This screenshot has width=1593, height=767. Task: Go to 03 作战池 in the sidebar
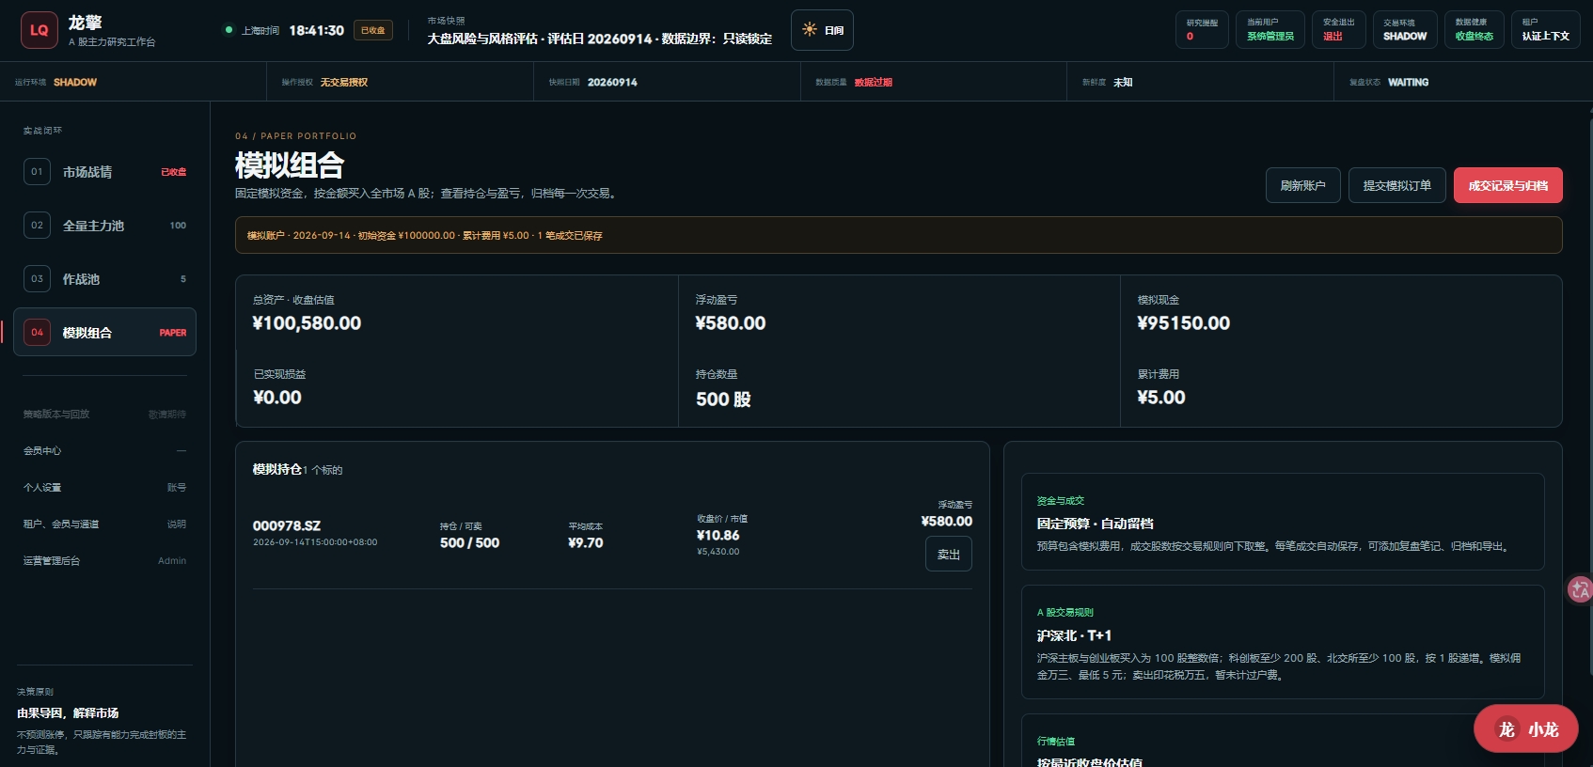[x=104, y=279]
